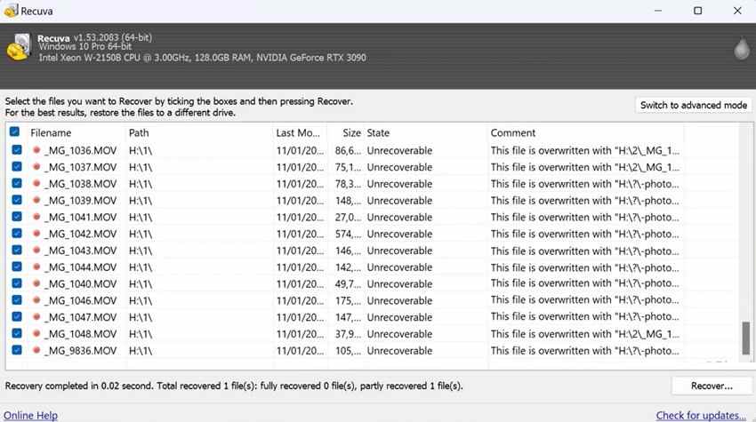Uncheck the _MG_1037.MOV checkbox

[x=16, y=167]
